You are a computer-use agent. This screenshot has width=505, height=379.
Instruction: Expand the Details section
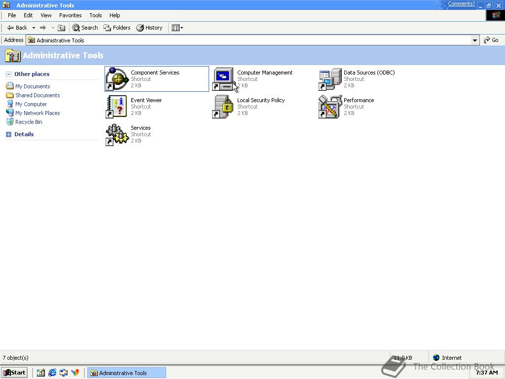click(9, 134)
